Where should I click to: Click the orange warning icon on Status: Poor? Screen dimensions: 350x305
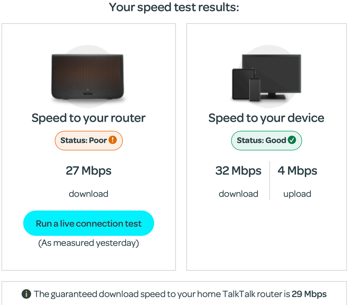[x=112, y=140]
